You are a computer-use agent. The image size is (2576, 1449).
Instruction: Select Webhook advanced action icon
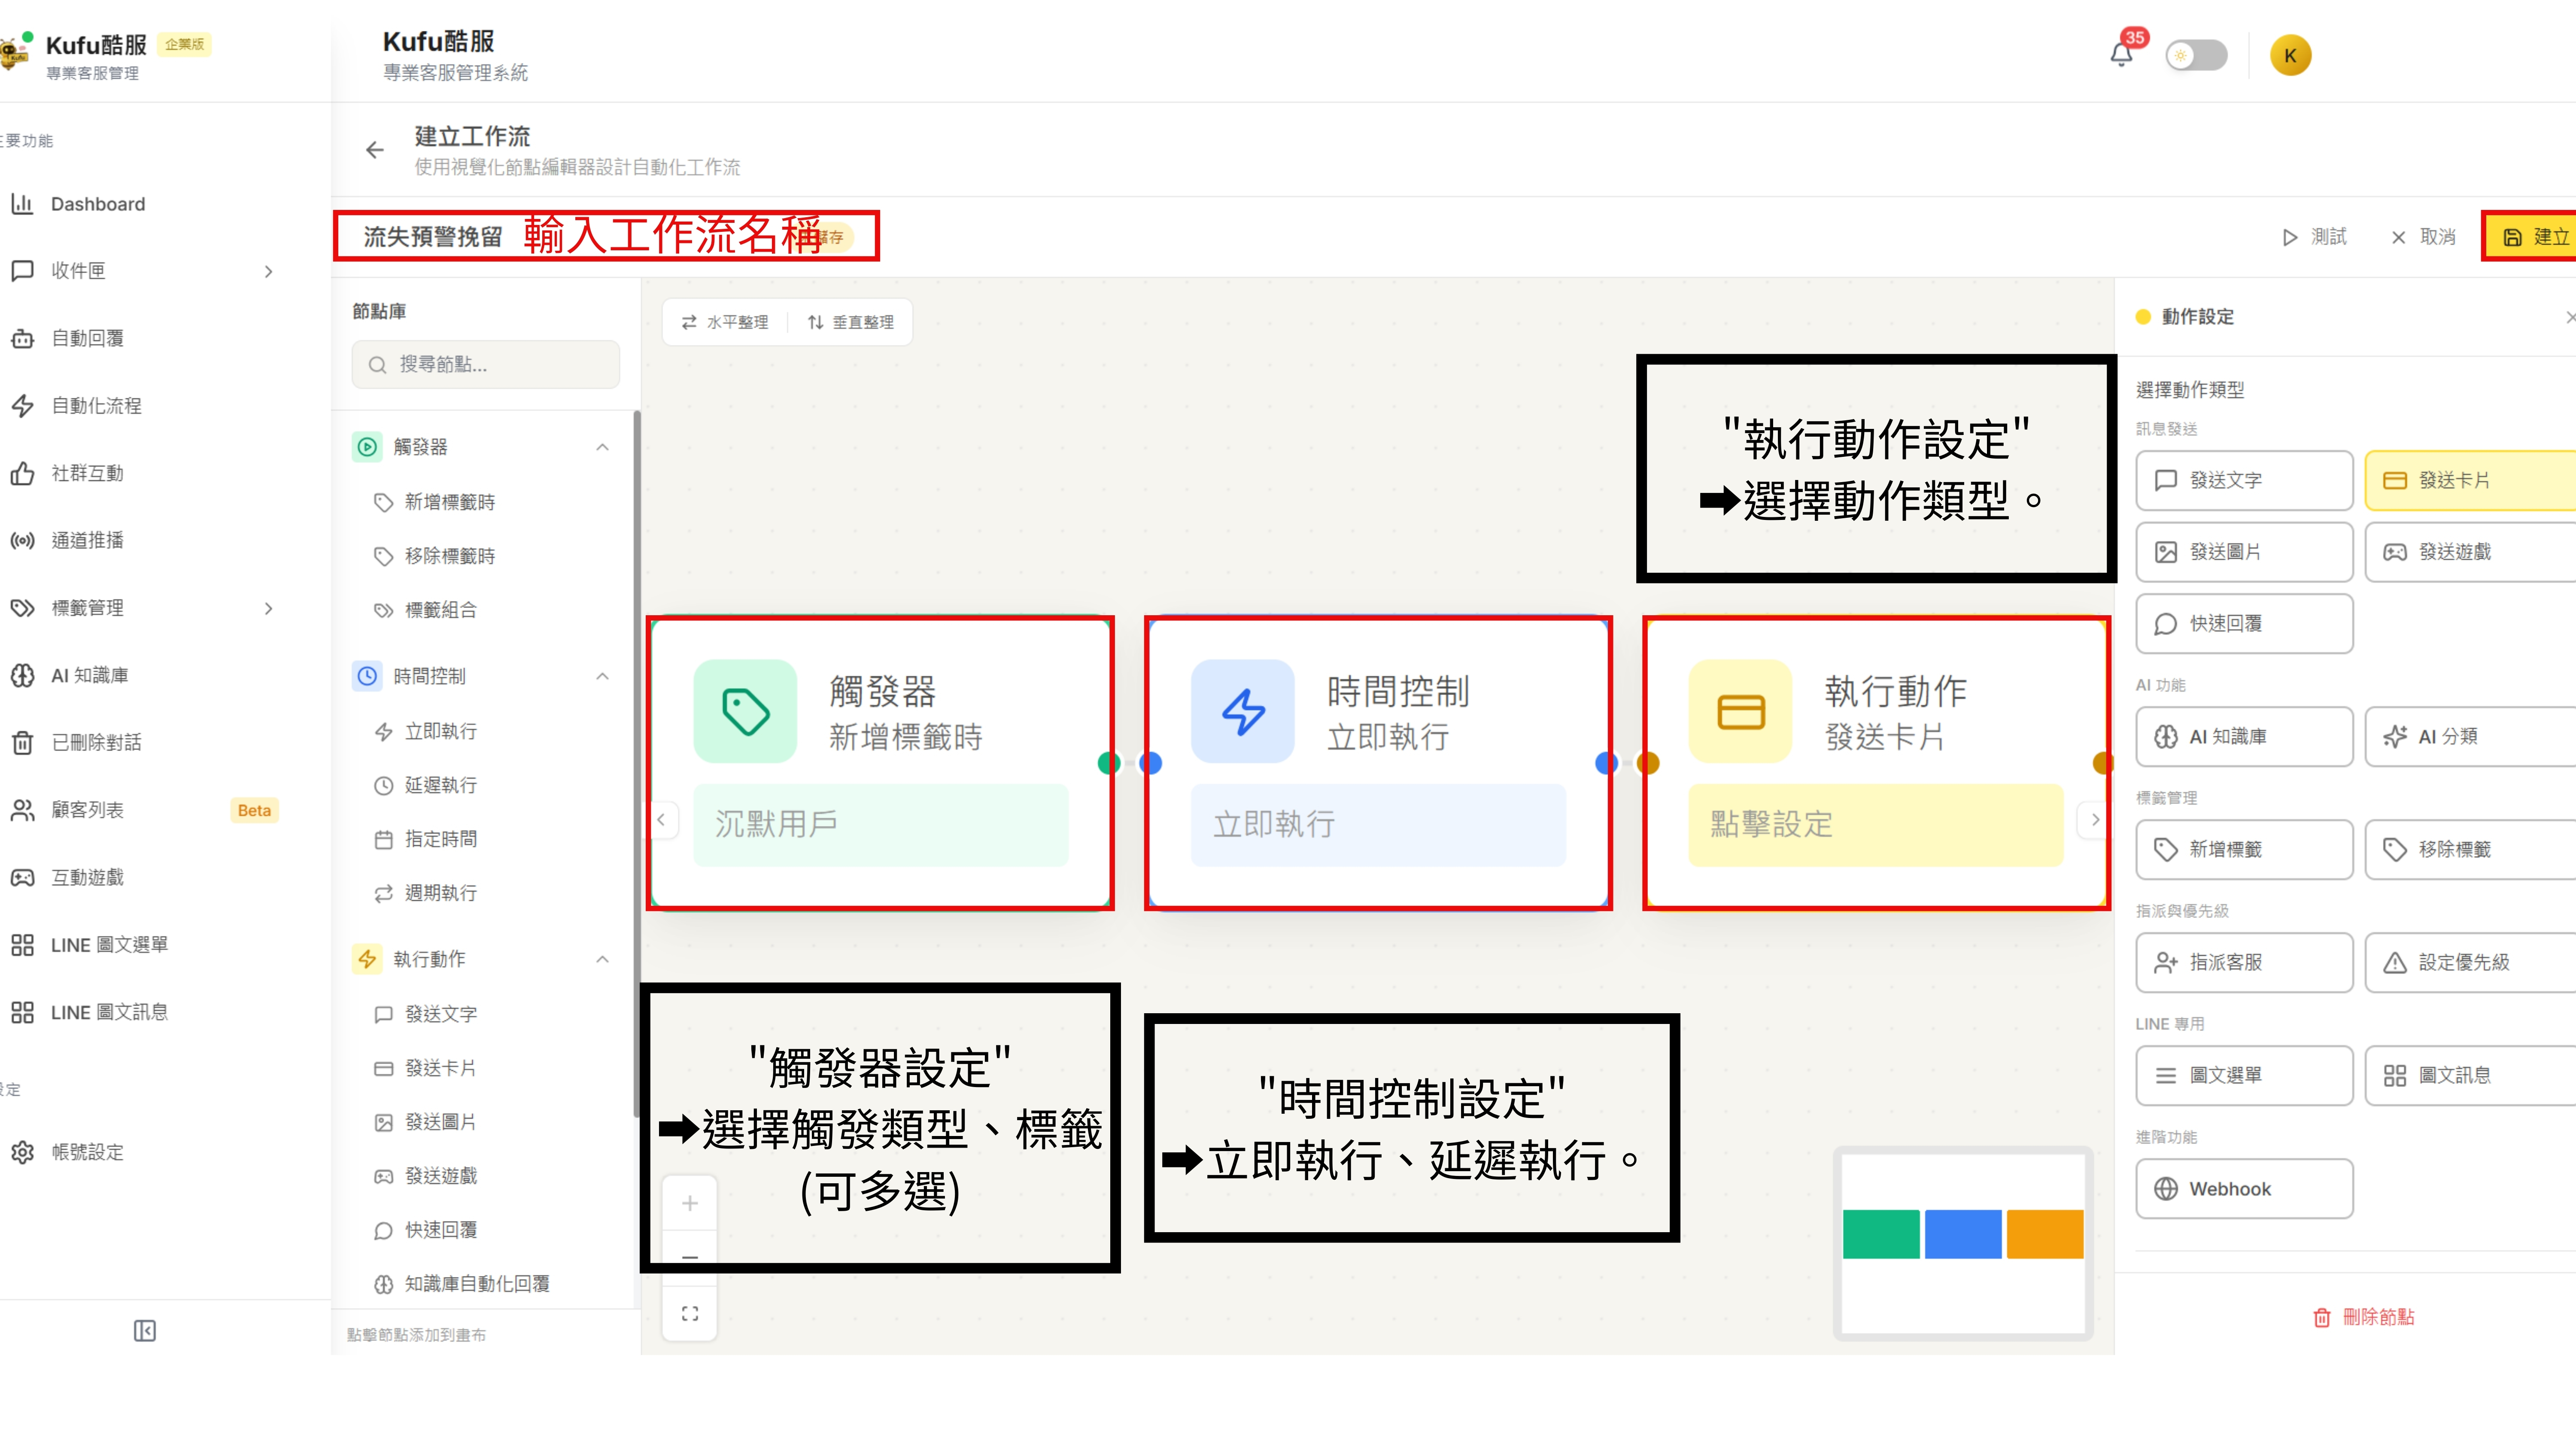2166,1188
